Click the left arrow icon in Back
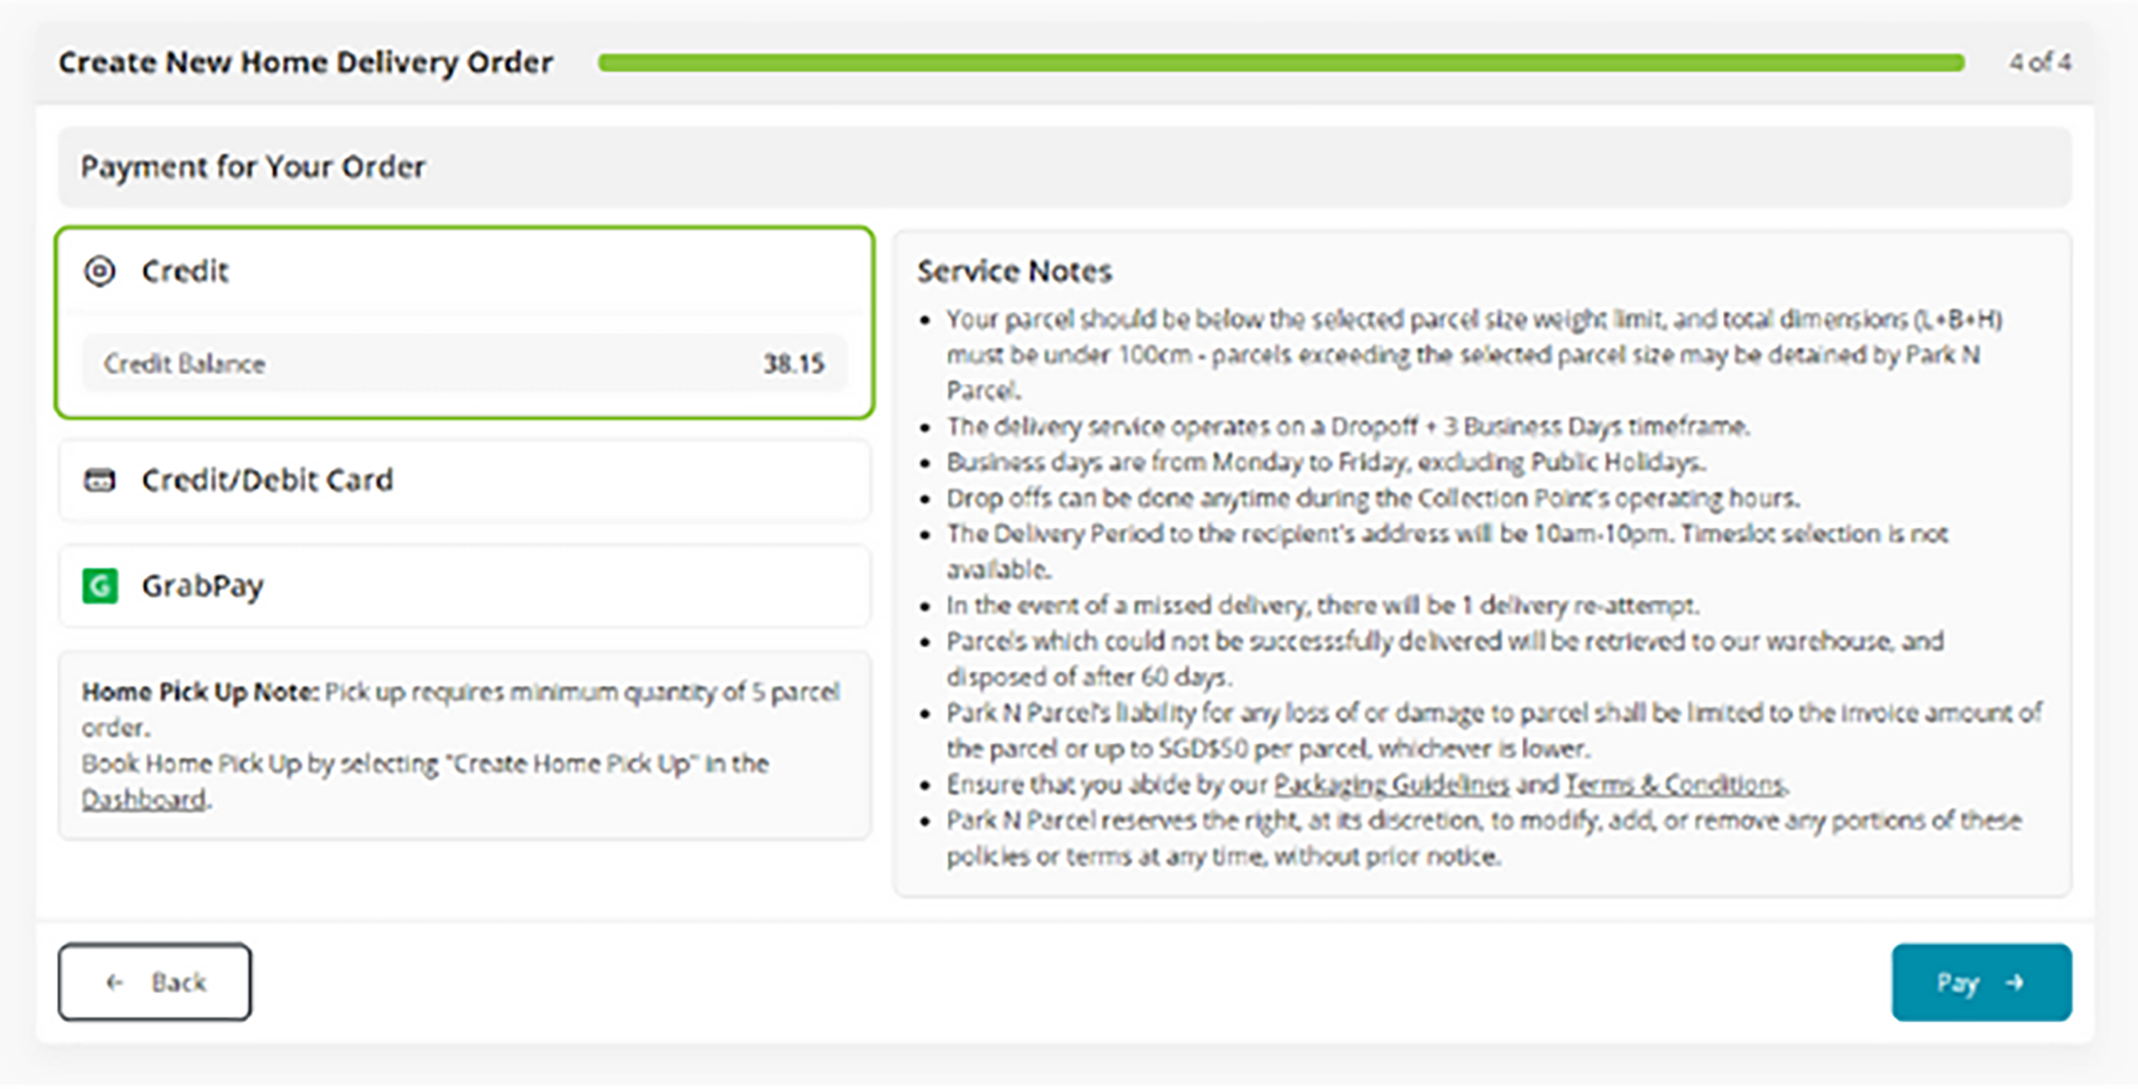This screenshot has height=1089, width=2138. pyautogui.click(x=115, y=984)
